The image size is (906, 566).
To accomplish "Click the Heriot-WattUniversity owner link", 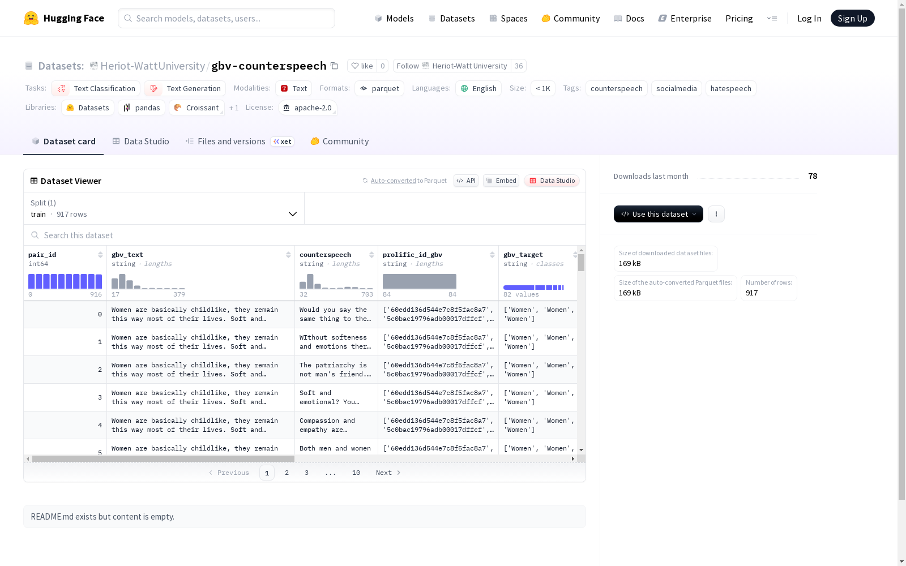I will tap(152, 66).
